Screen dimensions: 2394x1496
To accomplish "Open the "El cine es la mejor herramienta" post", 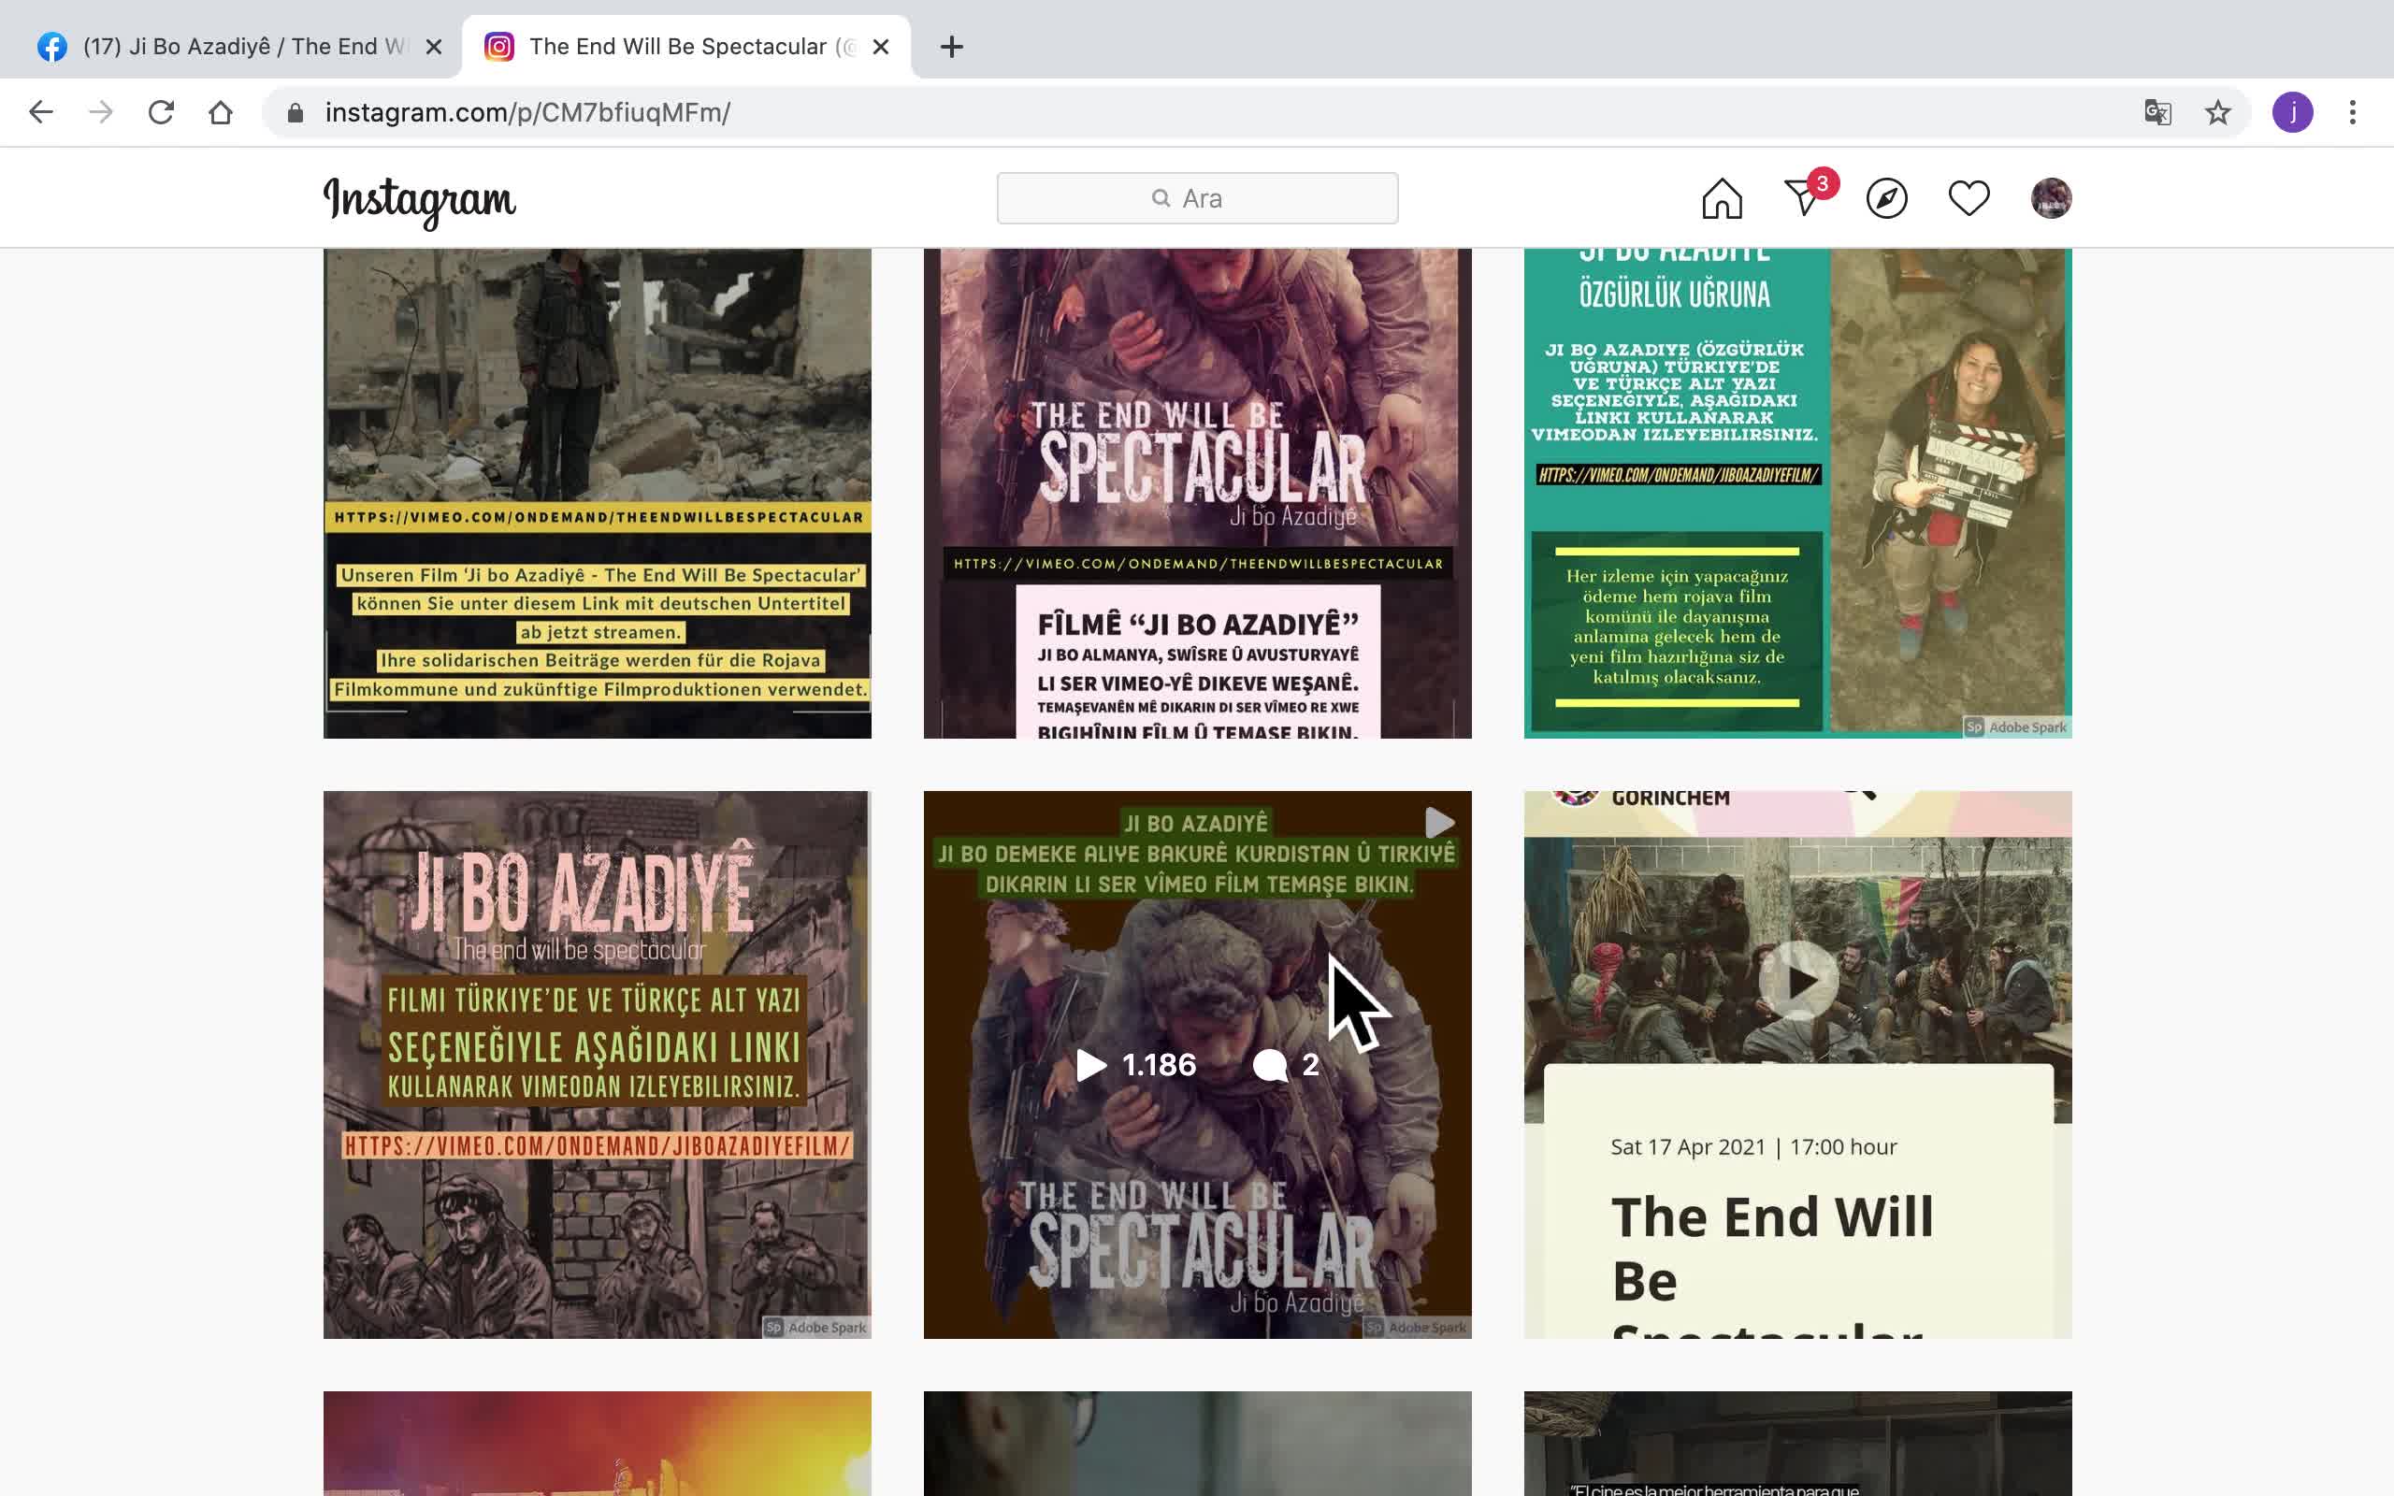I will coord(1797,1444).
